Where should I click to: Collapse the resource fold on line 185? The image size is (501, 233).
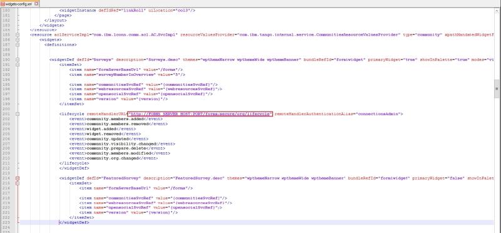click(18, 35)
